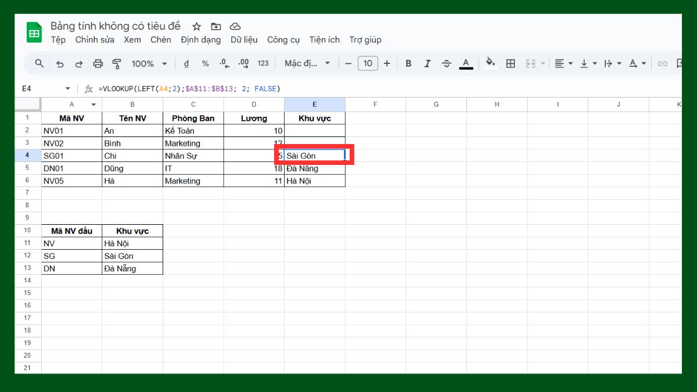Open the horizontal alignment dropdown
The width and height of the screenshot is (697, 392).
point(562,63)
